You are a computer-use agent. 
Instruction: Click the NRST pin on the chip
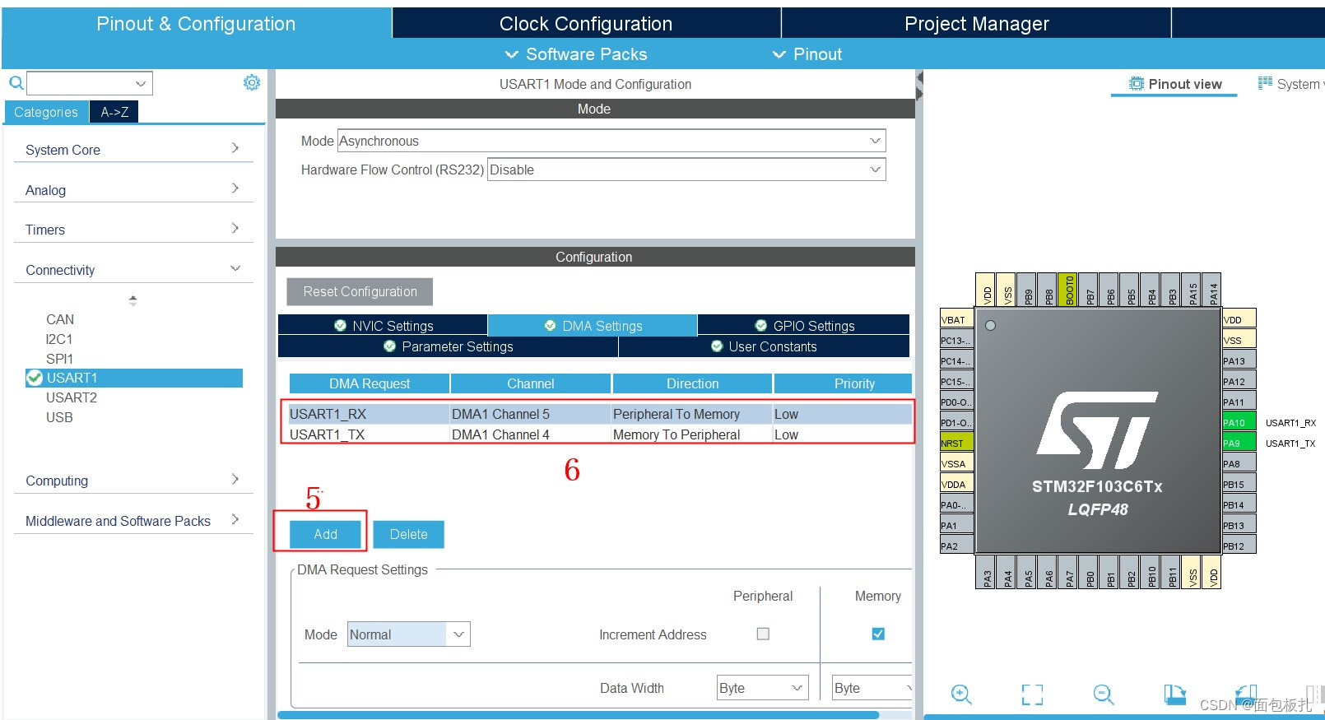(956, 443)
